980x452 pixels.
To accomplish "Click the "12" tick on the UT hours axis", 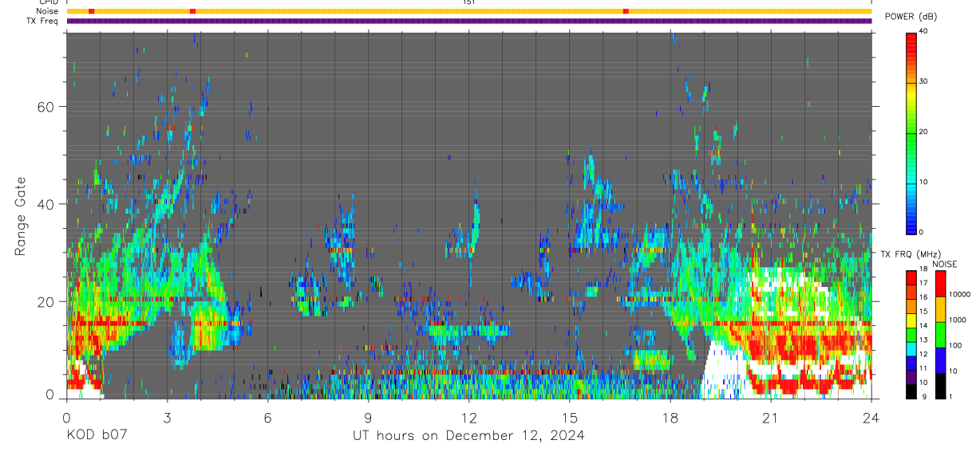I will 469,418.
